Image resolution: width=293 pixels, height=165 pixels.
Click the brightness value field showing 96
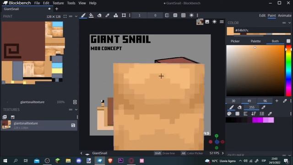tap(265, 101)
